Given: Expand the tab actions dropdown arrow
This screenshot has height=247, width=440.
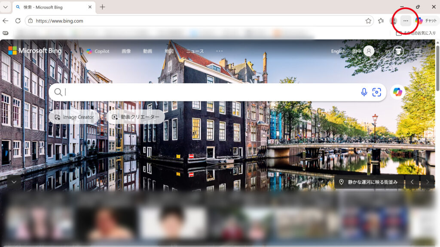Looking at the screenshot, I should coord(6,7).
